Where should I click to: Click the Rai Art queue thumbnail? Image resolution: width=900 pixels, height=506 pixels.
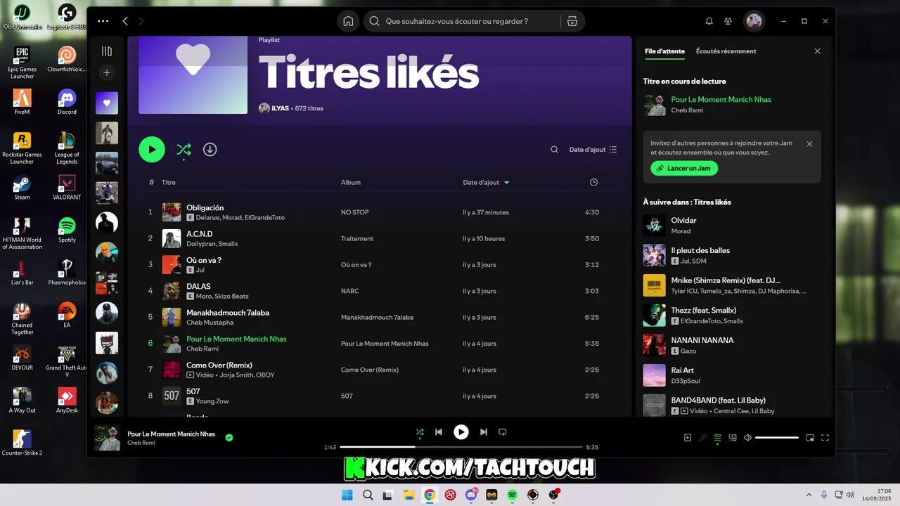click(654, 375)
